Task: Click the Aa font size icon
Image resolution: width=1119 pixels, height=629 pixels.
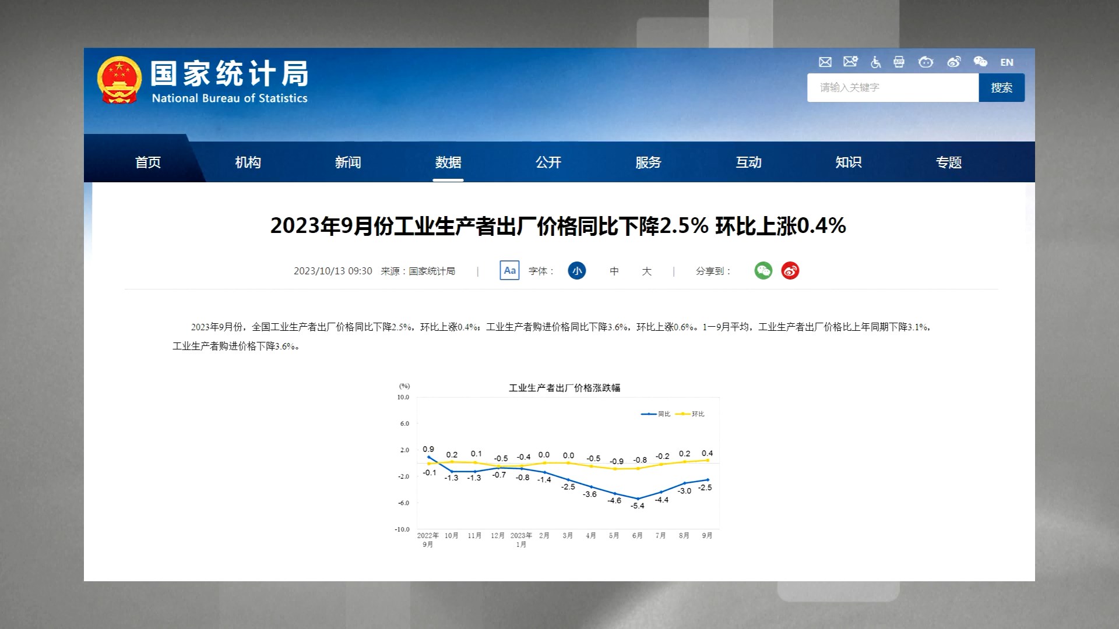Action: pyautogui.click(x=509, y=271)
